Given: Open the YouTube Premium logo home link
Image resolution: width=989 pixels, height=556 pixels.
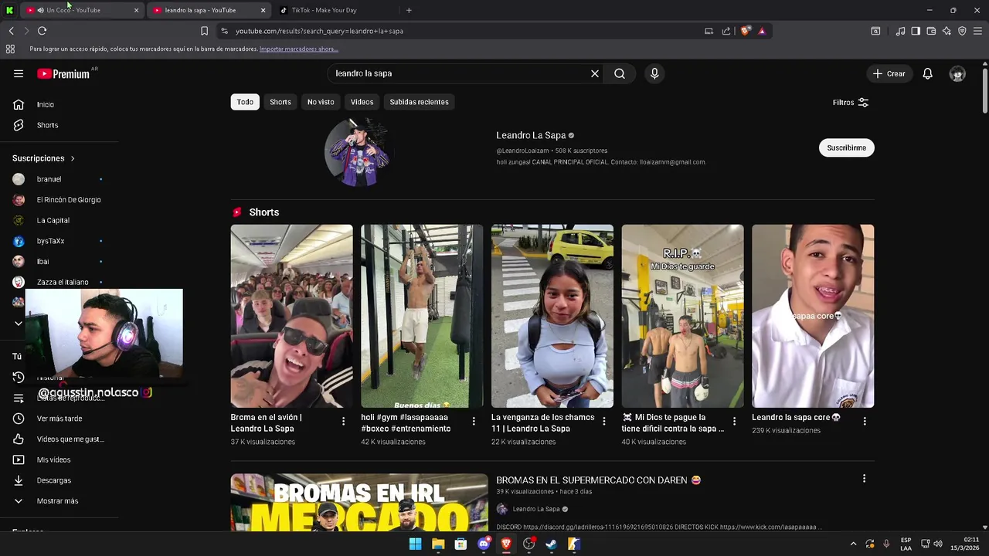Looking at the screenshot, I should tap(65, 73).
